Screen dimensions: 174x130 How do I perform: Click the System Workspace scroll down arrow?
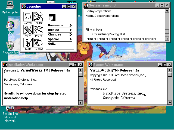(x=170, y=103)
